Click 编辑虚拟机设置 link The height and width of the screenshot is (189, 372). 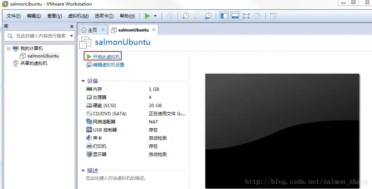click(x=109, y=65)
